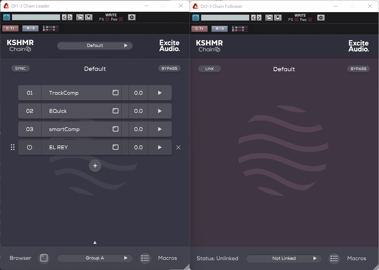Click the SYNC button
The width and height of the screenshot is (379, 270).
pos(20,69)
